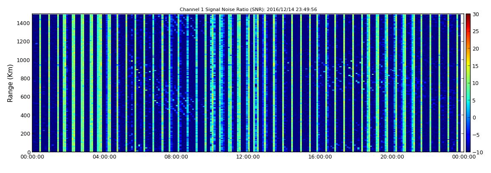Click the 20:00:00 time axis label
The width and height of the screenshot is (491, 173).
pos(392,157)
